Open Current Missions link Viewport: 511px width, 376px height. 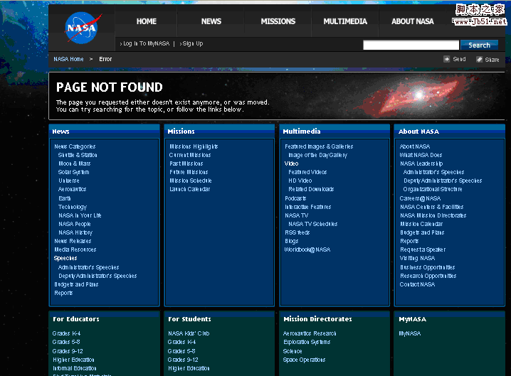(x=190, y=155)
